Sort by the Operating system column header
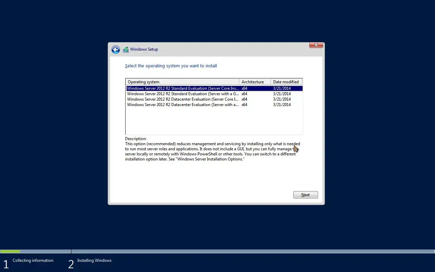Screen dimensions: 435x272 [182, 82]
